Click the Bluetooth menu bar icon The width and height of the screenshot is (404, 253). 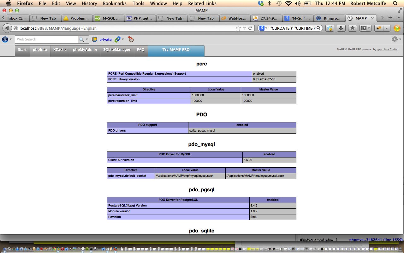[269, 3]
